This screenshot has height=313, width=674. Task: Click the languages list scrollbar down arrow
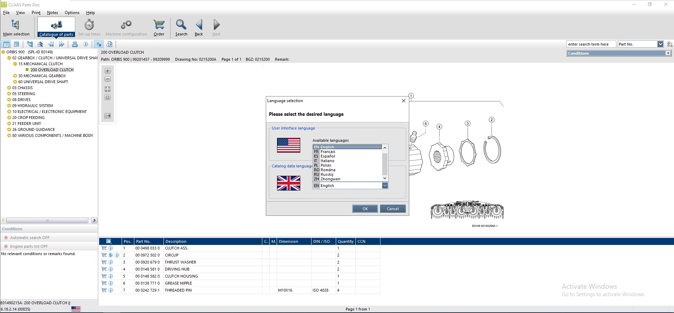tap(385, 178)
